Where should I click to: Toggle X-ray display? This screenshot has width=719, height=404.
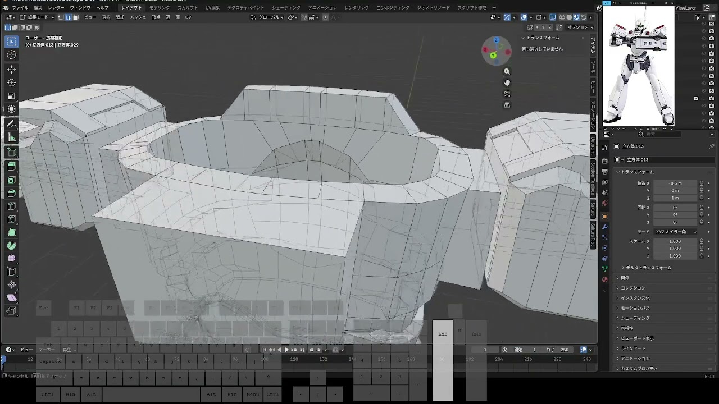553,17
